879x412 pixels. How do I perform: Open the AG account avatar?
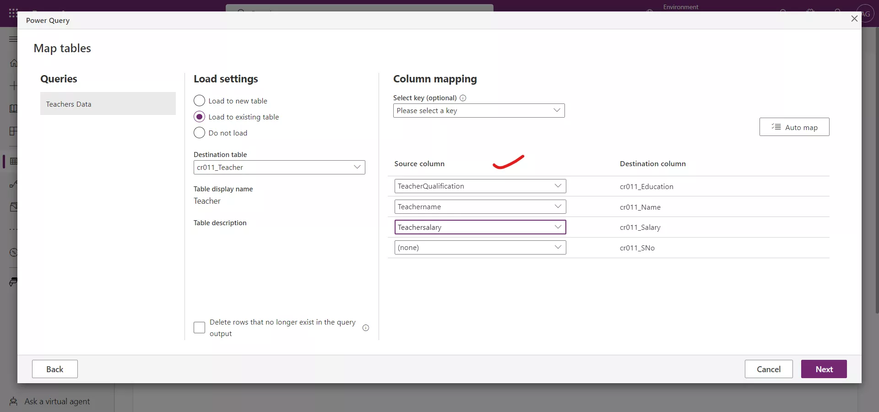[x=866, y=13]
